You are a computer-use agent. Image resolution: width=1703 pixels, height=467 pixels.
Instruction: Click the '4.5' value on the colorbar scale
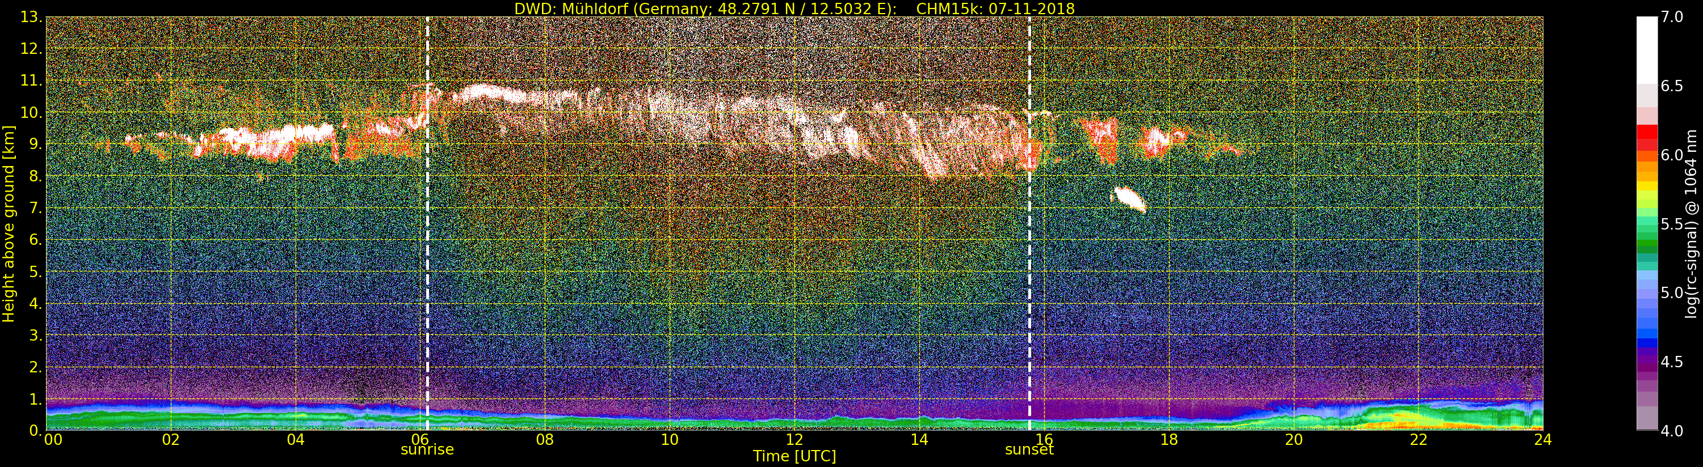click(1672, 362)
